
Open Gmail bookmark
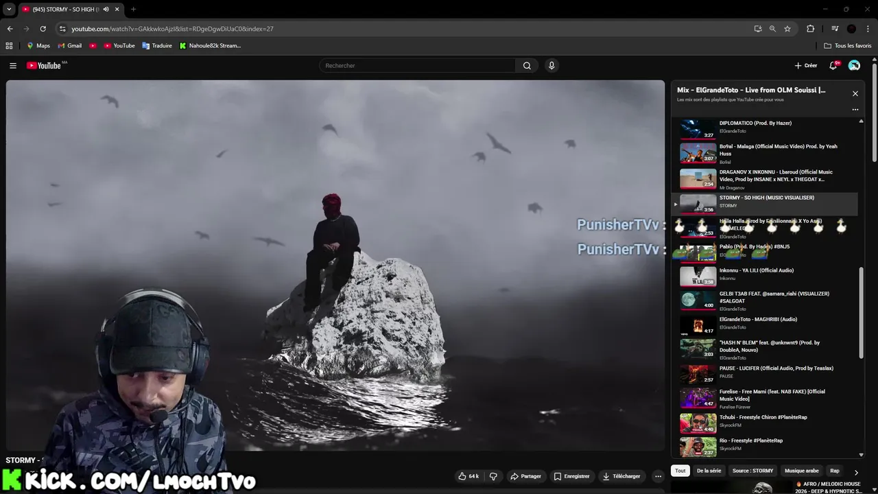tap(70, 45)
